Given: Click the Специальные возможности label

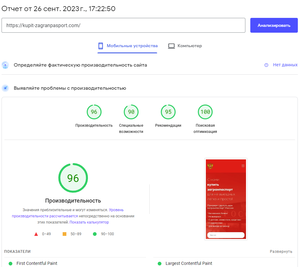Looking at the screenshot, I should [131, 129].
